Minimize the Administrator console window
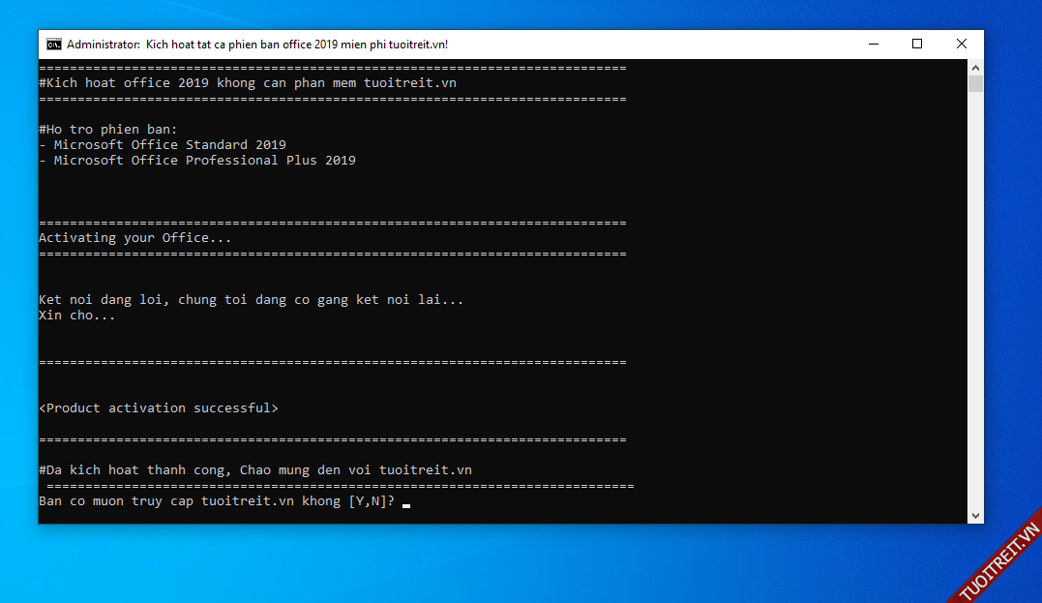The height and width of the screenshot is (603, 1042). tap(873, 45)
